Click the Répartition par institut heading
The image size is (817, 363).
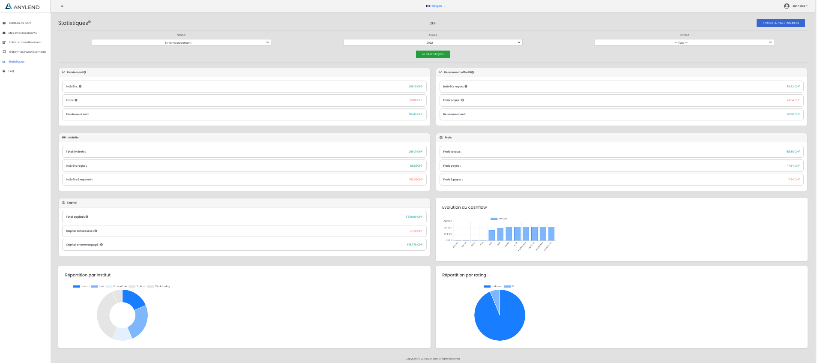(88, 275)
